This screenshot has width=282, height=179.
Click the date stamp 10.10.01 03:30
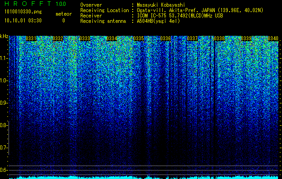23,21
